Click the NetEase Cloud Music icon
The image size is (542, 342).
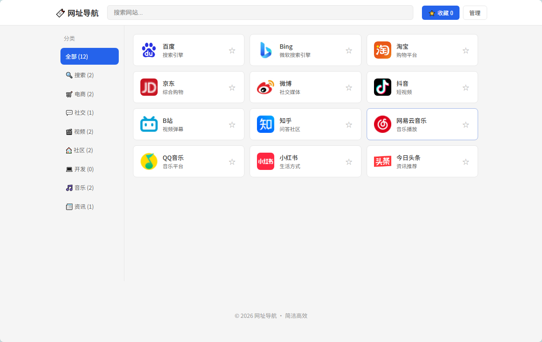point(382,124)
